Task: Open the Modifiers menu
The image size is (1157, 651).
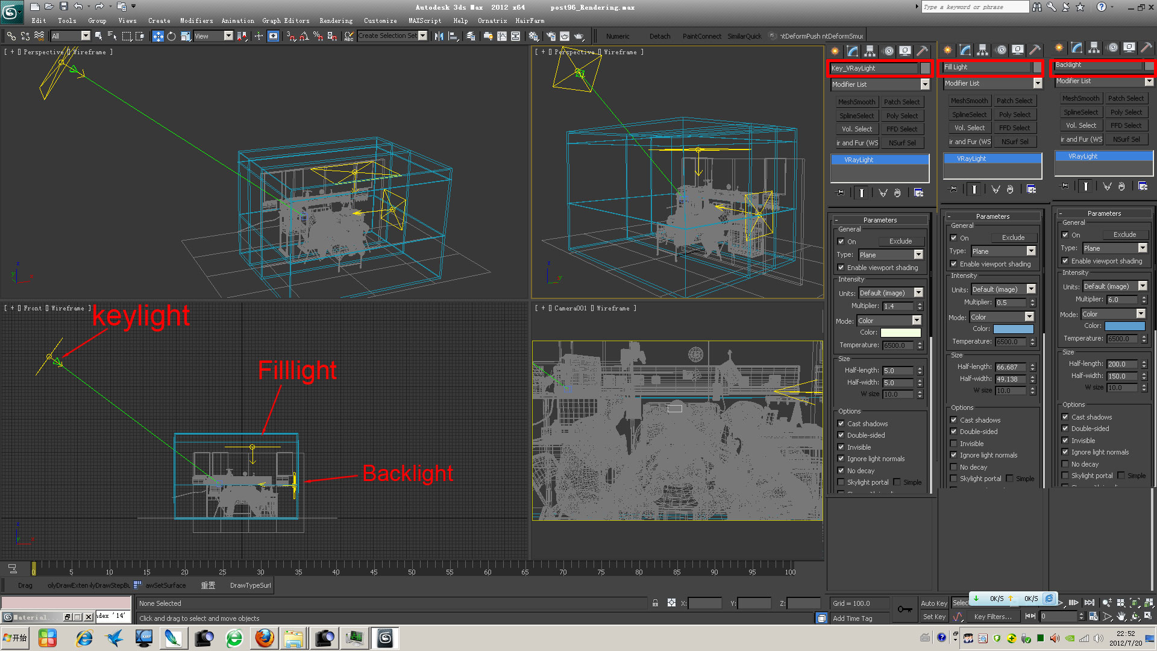Action: pos(196,20)
